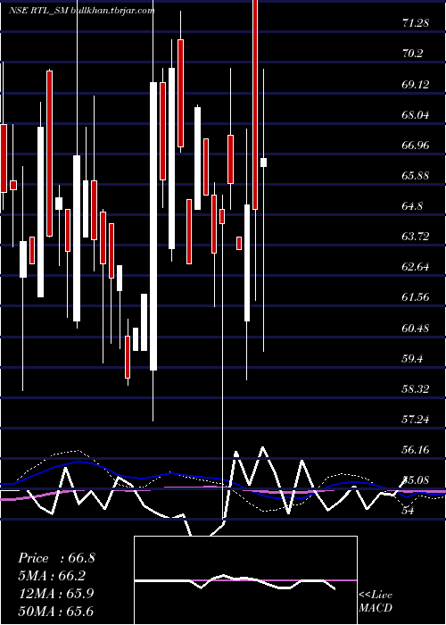
Task: Click the 64.8 price axis label
Action: [x=412, y=206]
